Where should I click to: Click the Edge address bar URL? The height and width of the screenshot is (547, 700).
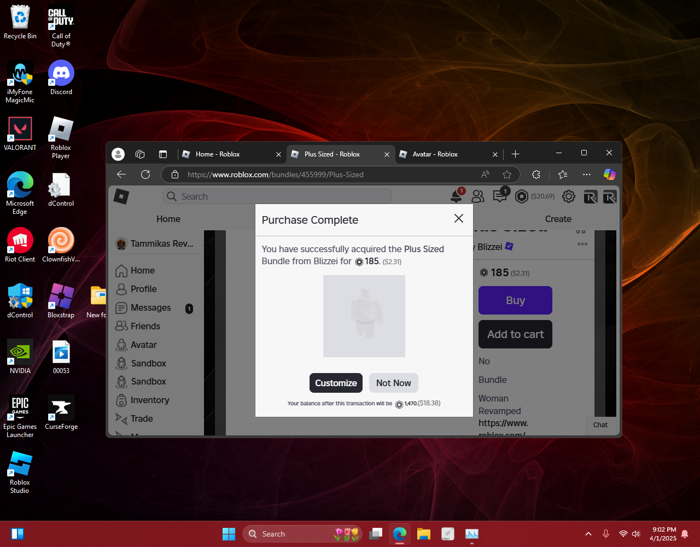point(275,174)
